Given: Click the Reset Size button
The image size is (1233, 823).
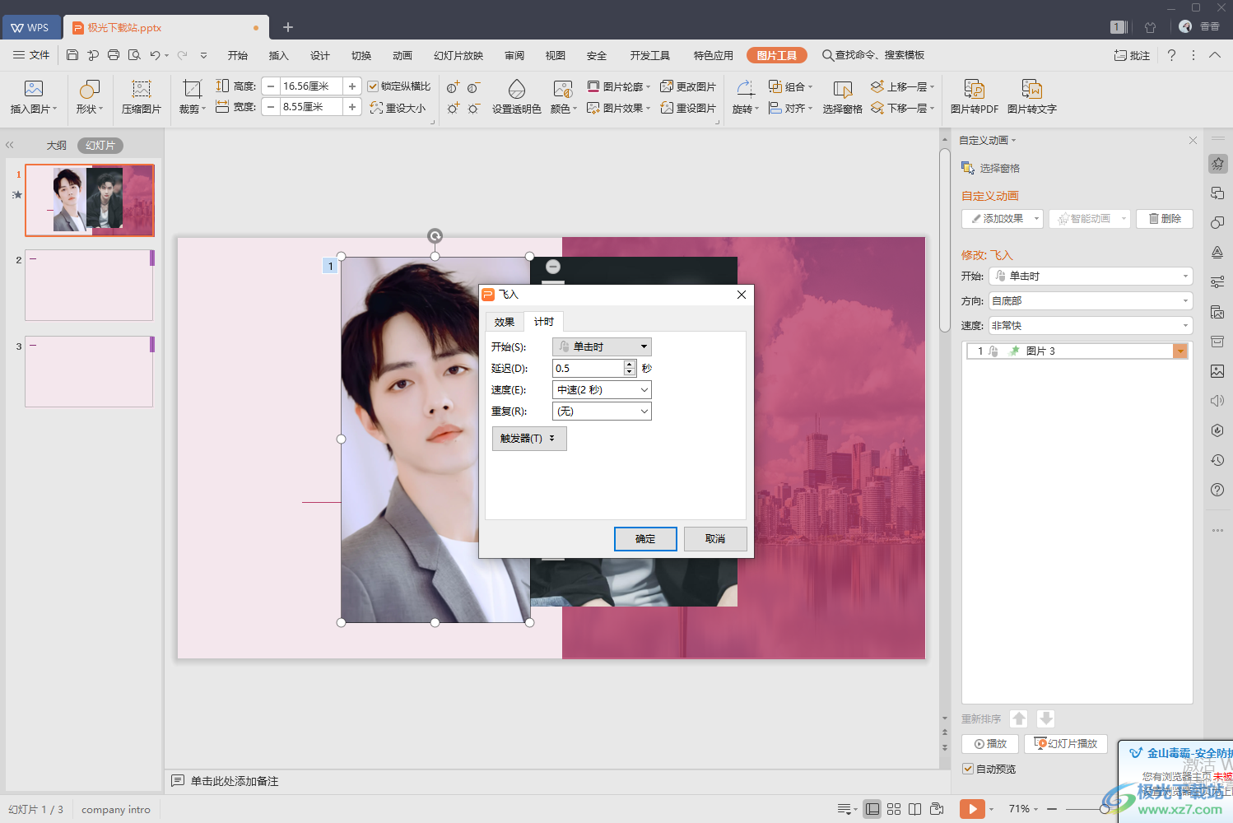Looking at the screenshot, I should (398, 108).
